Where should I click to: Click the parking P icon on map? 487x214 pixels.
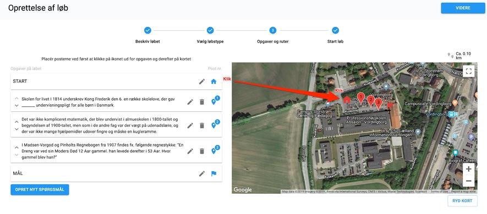(471, 137)
